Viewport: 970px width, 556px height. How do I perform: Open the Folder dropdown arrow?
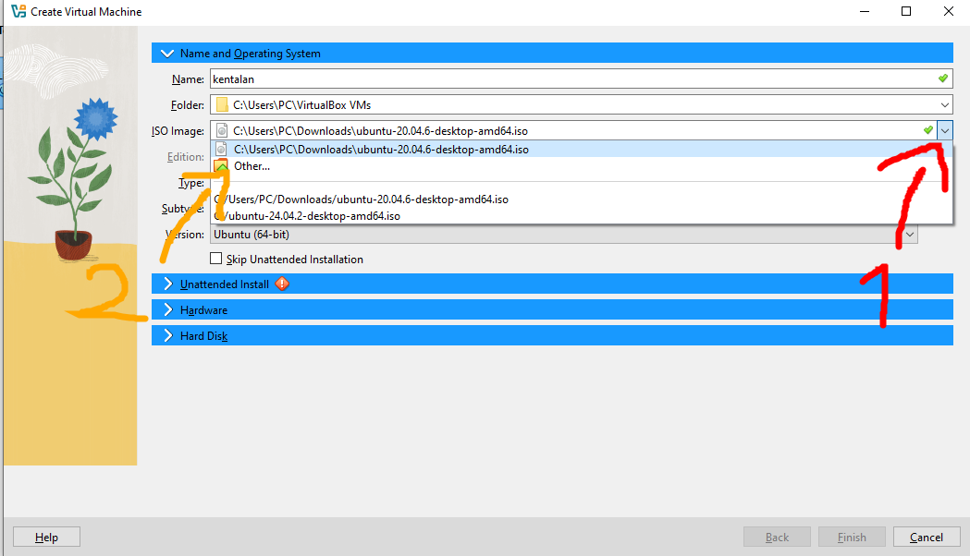pyautogui.click(x=943, y=105)
